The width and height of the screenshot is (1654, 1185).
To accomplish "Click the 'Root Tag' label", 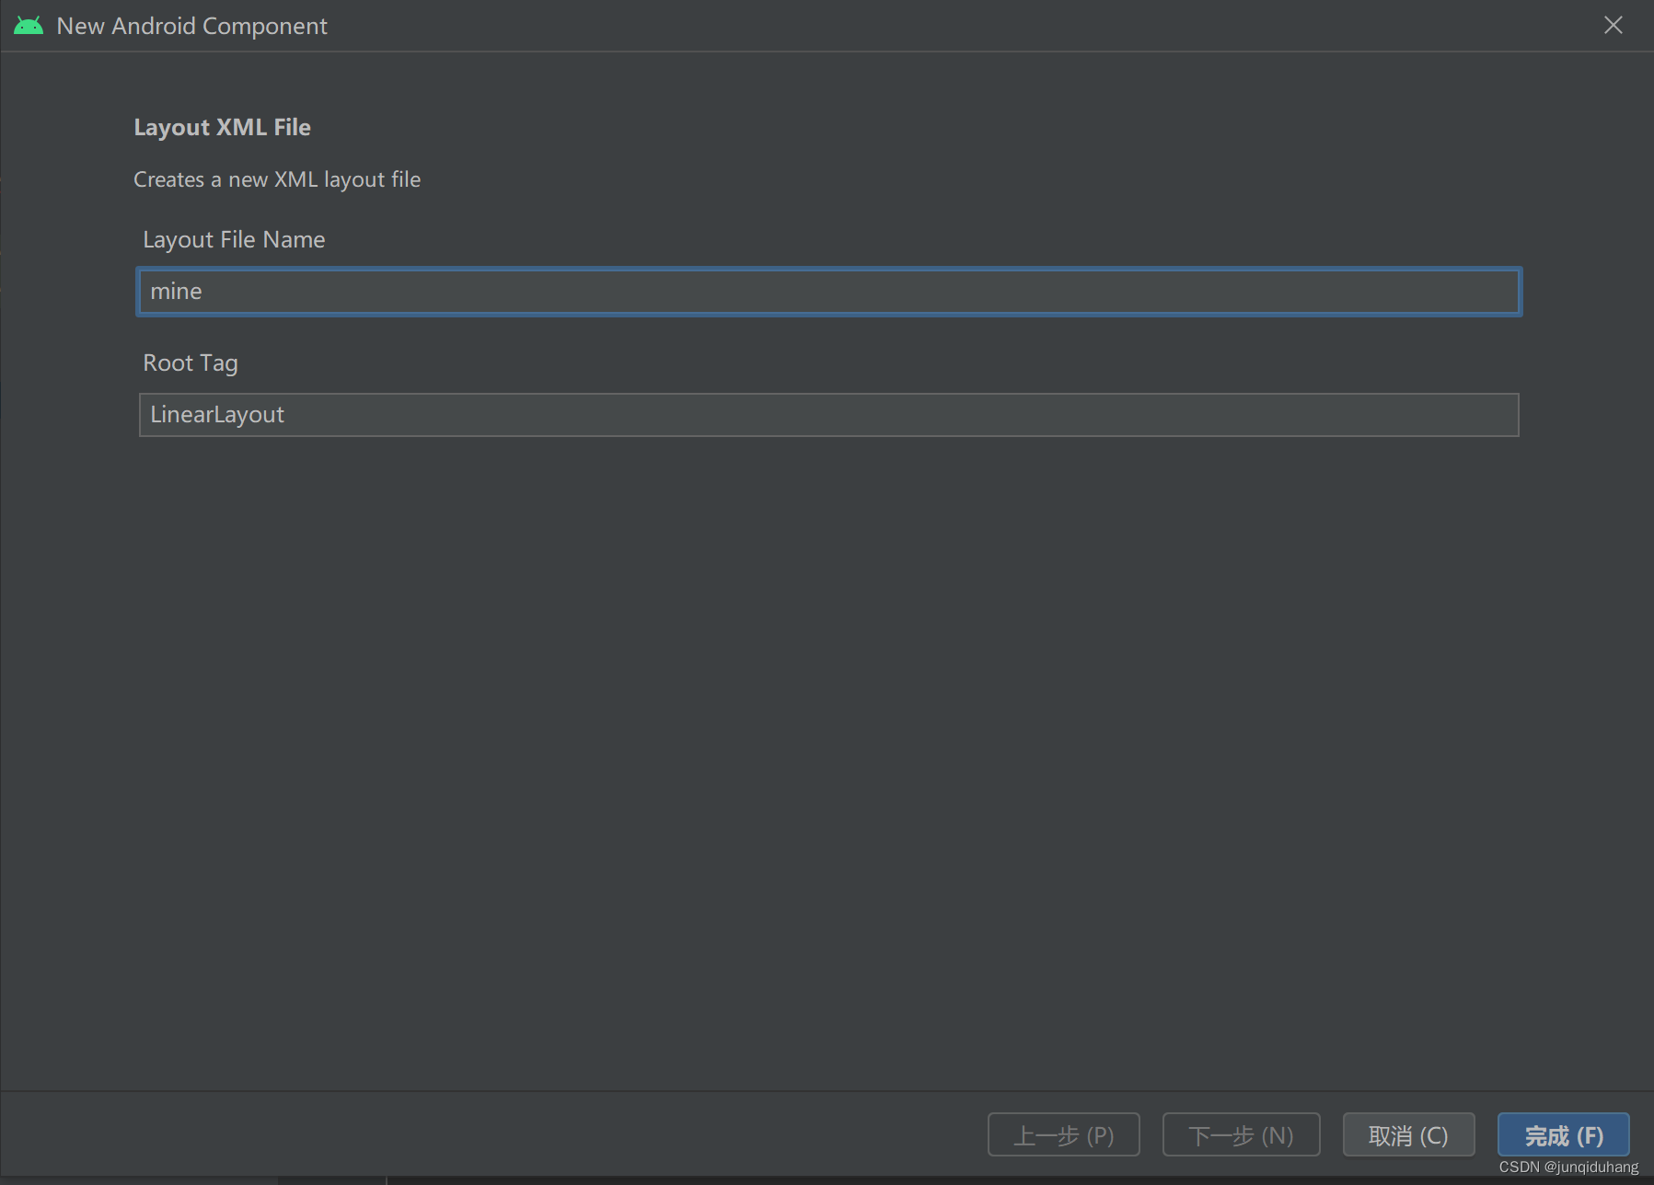I will (x=191, y=363).
